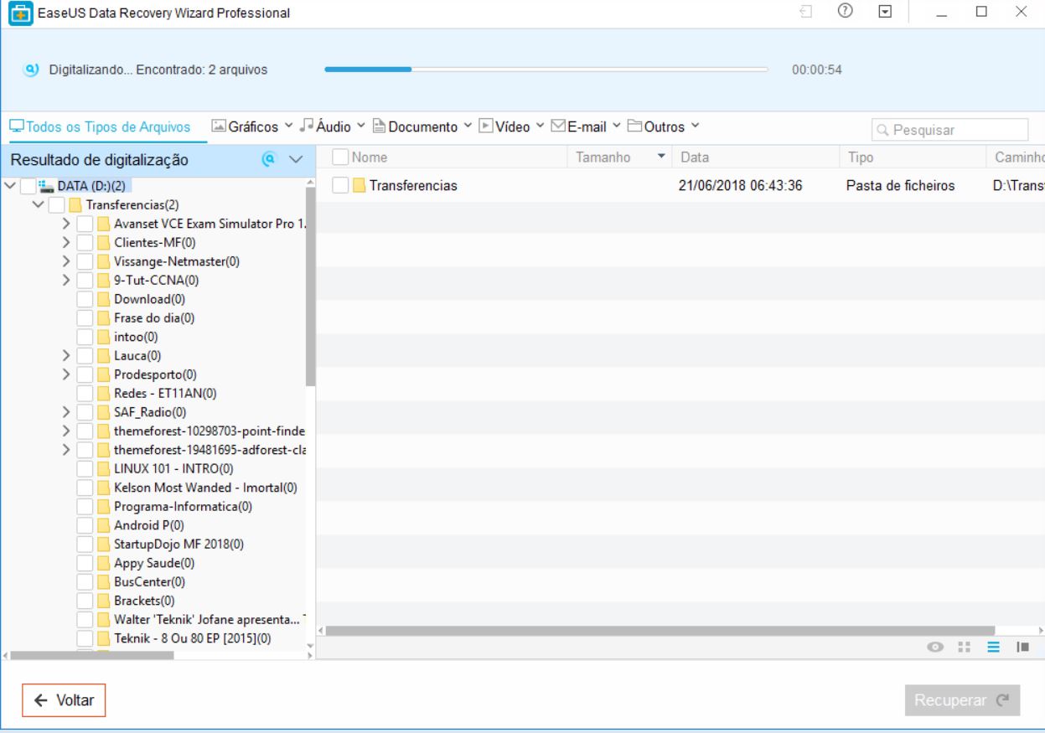Click the tree panel vertical scrollbar
The height and width of the screenshot is (733, 1045).
pos(310,287)
